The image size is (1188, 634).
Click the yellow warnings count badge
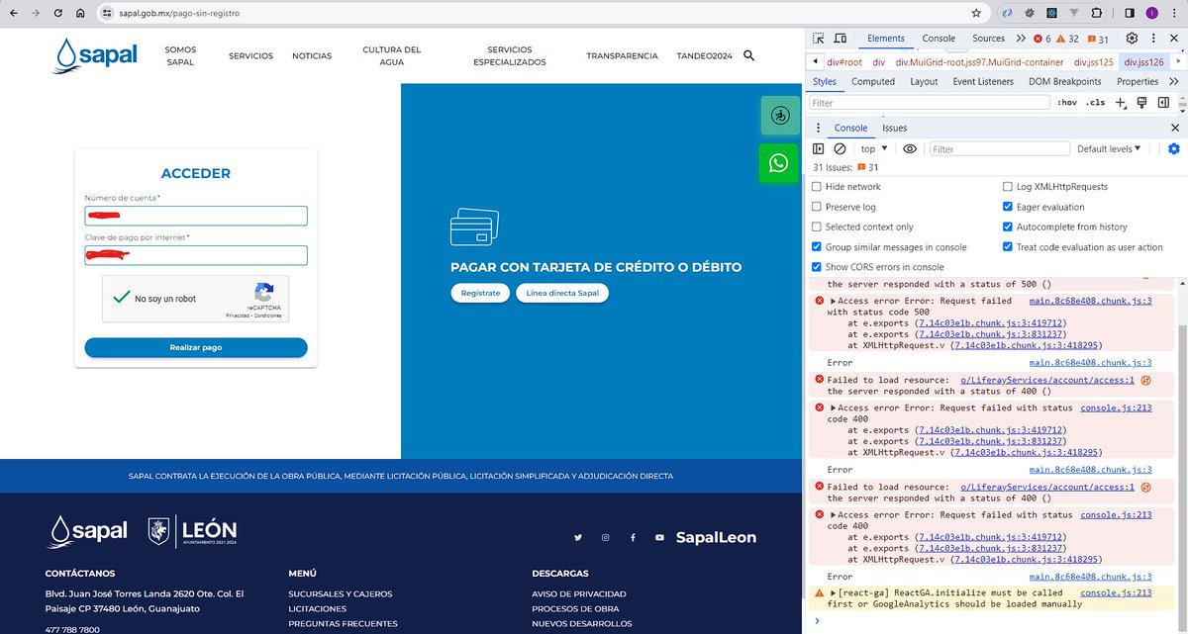1067,39
